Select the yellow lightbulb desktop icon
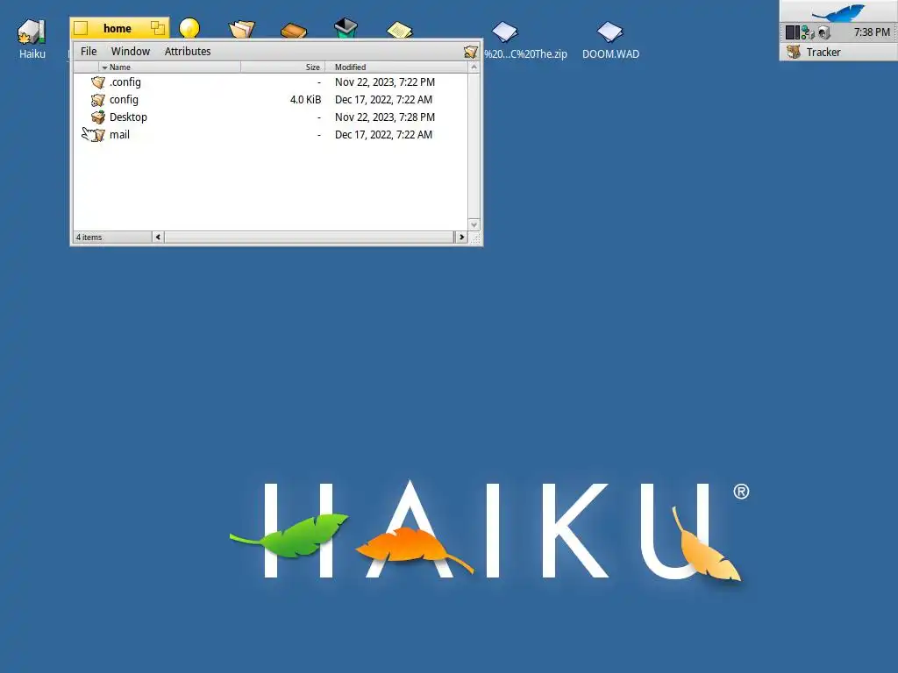This screenshot has height=673, width=898. [189, 28]
